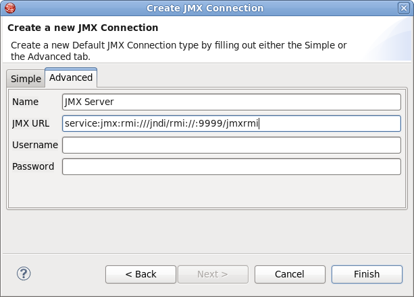This screenshot has width=414, height=297.
Task: Click the JMX URL label
Action: (30, 123)
